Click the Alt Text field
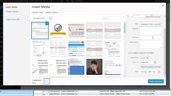 [150, 37]
